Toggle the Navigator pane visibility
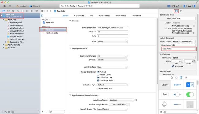The image size is (199, 114). click(185, 6)
